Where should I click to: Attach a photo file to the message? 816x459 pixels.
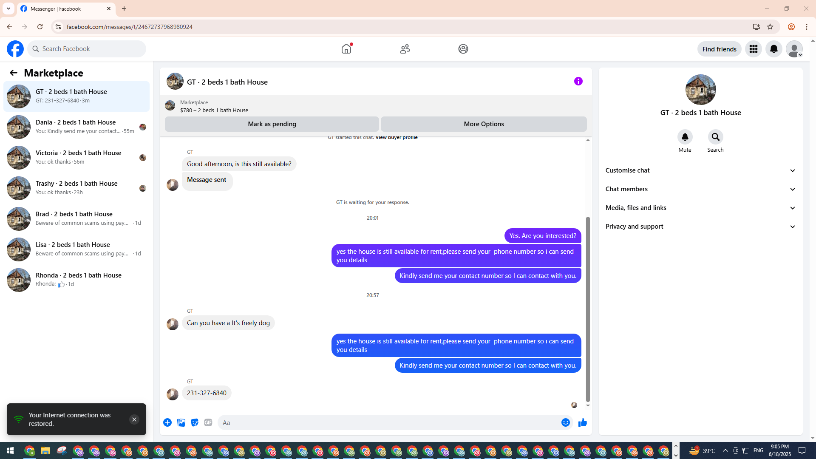point(181,422)
